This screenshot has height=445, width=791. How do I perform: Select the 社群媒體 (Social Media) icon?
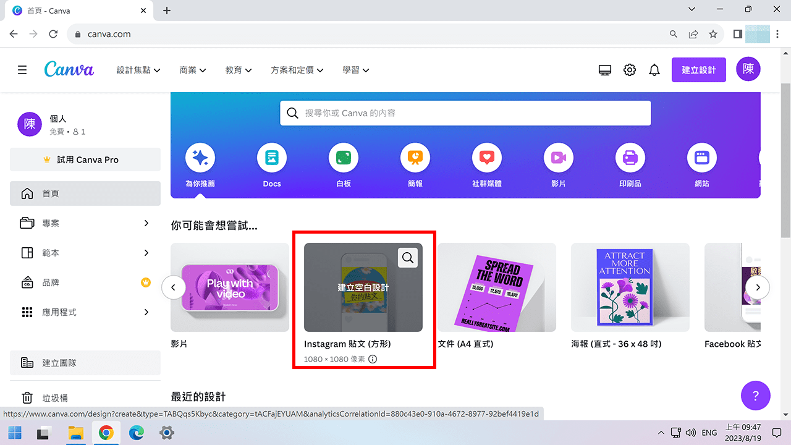tap(487, 158)
